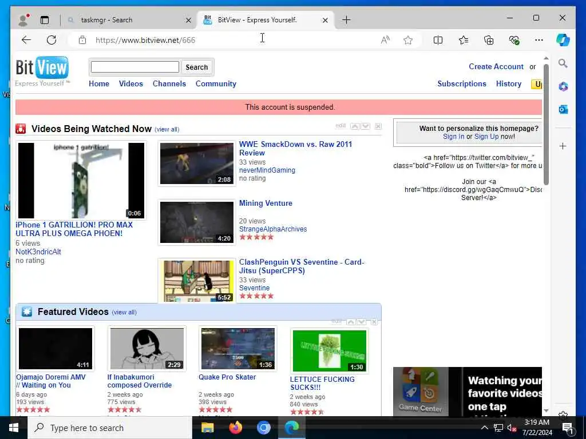View site information lock icon

coord(82,41)
